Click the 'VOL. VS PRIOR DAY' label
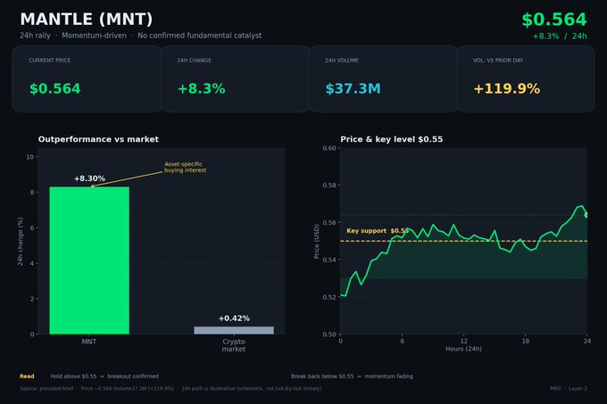This screenshot has width=607, height=404. click(498, 61)
